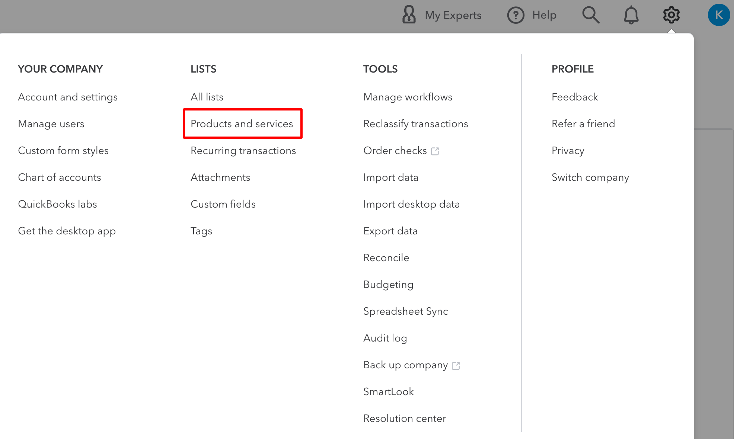Viewport: 734px width, 439px height.
Task: Open Custom form styles
Action: (63, 151)
